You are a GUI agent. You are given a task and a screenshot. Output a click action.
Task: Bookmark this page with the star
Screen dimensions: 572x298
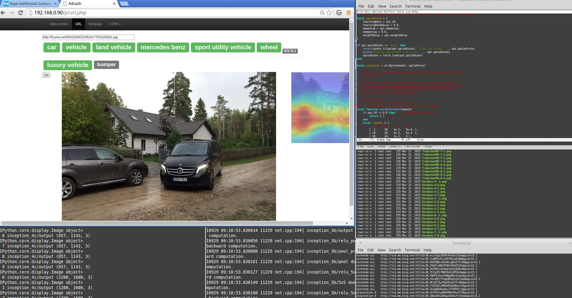329,13
